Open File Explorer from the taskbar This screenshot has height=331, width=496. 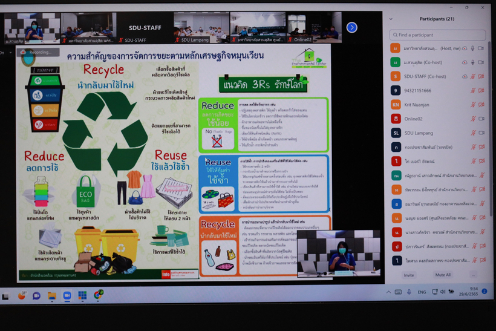click(52, 296)
